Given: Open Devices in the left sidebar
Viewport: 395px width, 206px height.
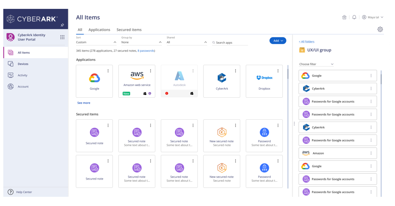Looking at the screenshot, I should pos(23,64).
